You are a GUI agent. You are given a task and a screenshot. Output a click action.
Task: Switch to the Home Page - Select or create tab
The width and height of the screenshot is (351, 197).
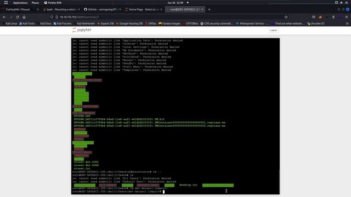click(x=144, y=9)
